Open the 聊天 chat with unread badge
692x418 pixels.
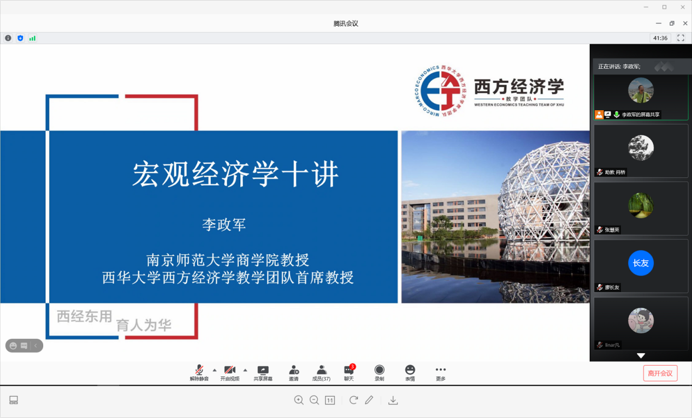click(x=348, y=373)
